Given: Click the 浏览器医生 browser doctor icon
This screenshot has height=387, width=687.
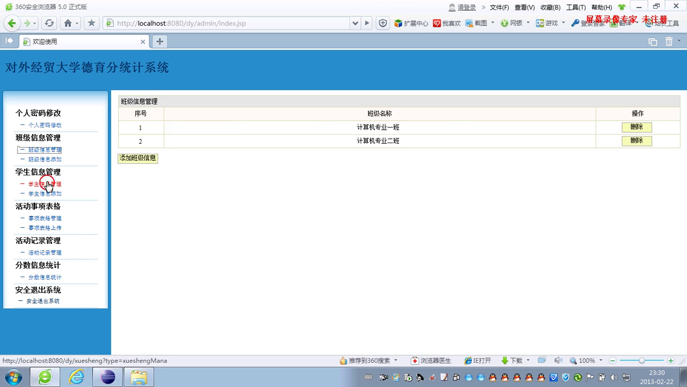Looking at the screenshot, I should 431,361.
